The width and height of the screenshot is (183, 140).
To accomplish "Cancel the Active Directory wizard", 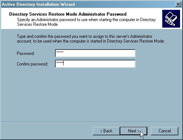I will coord(164,131).
